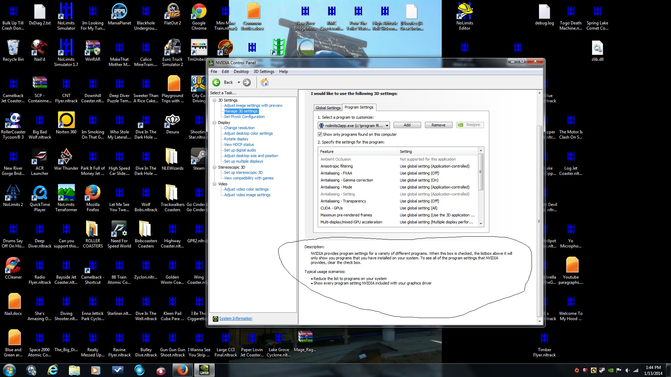Screen dimensions: 671x377
Task: Toggle Show only programs found on this computer
Action: point(320,134)
